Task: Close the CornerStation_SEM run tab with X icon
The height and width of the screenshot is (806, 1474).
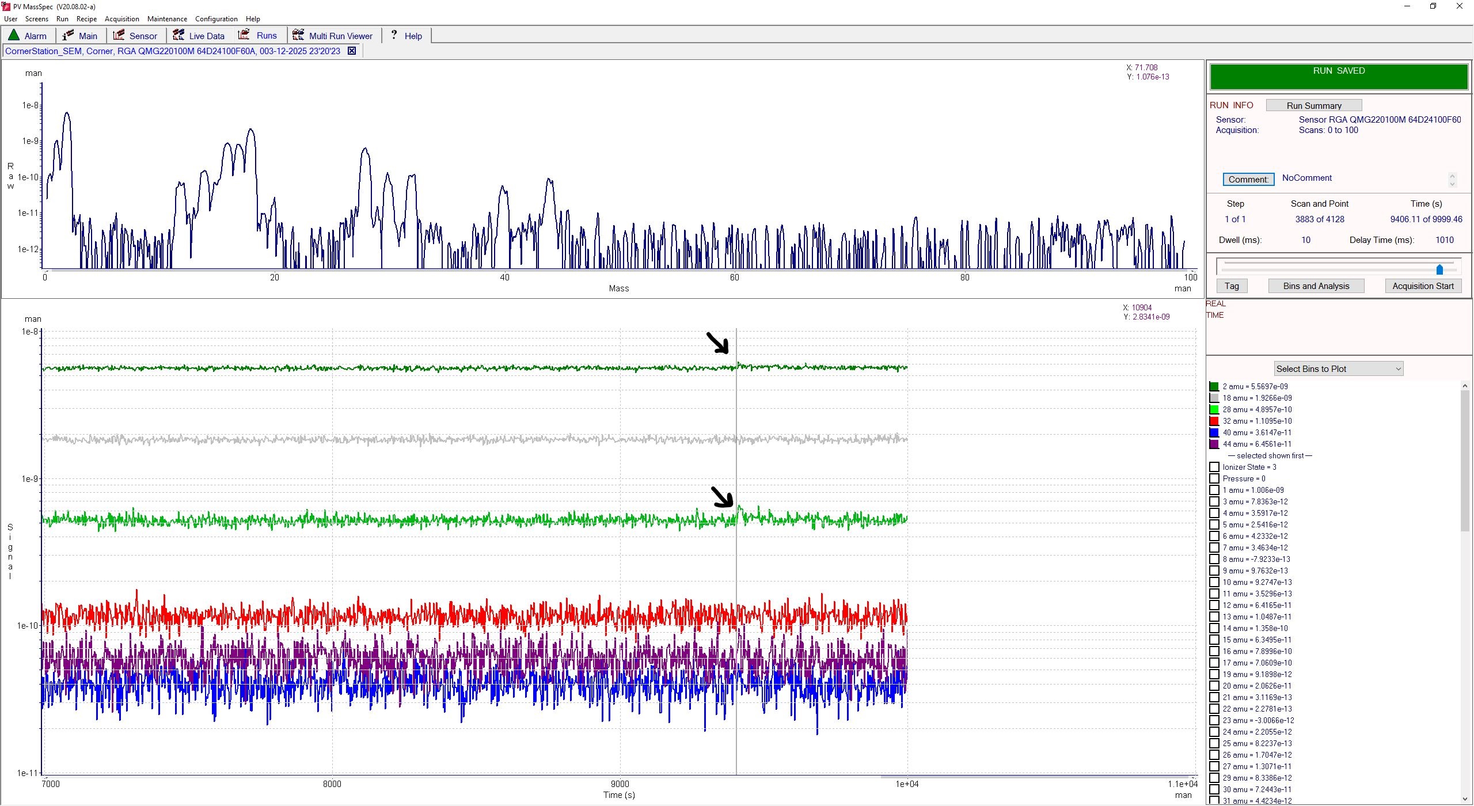Action: click(352, 51)
